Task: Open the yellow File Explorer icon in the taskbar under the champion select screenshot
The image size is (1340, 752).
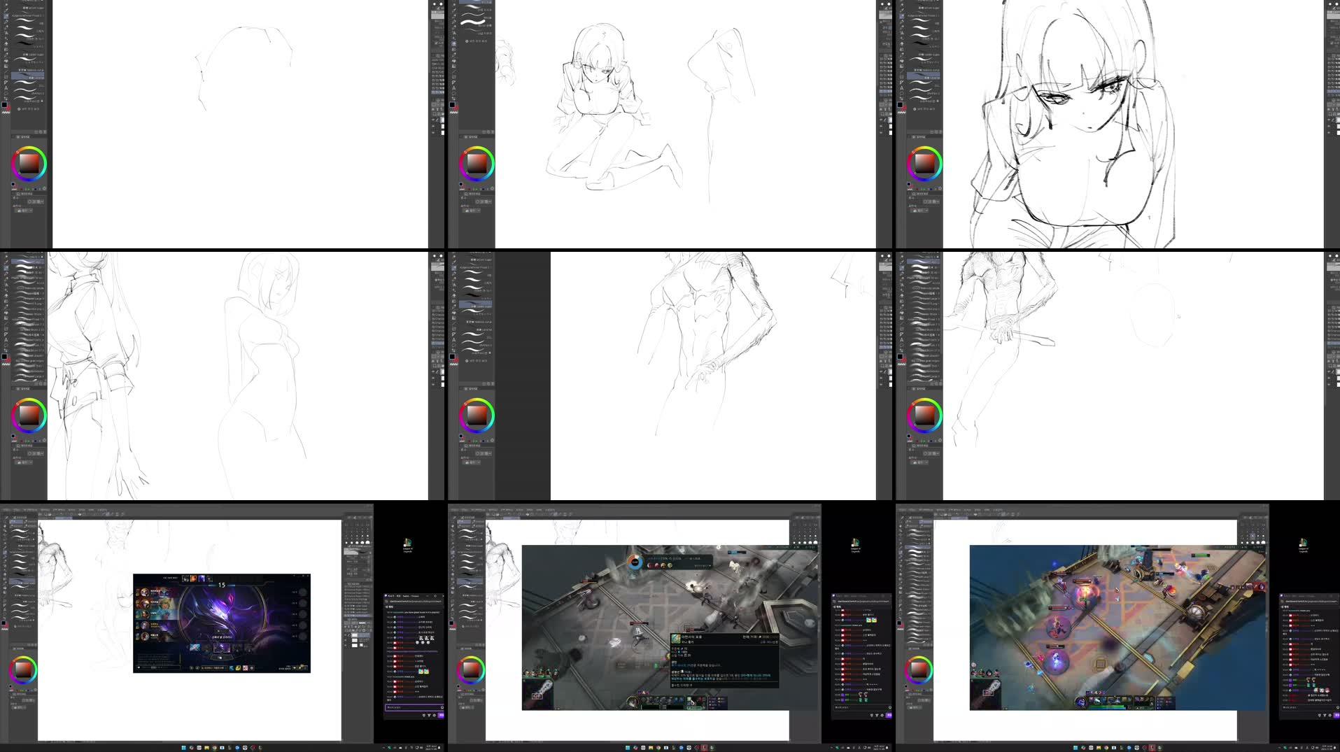Action: pyautogui.click(x=206, y=748)
